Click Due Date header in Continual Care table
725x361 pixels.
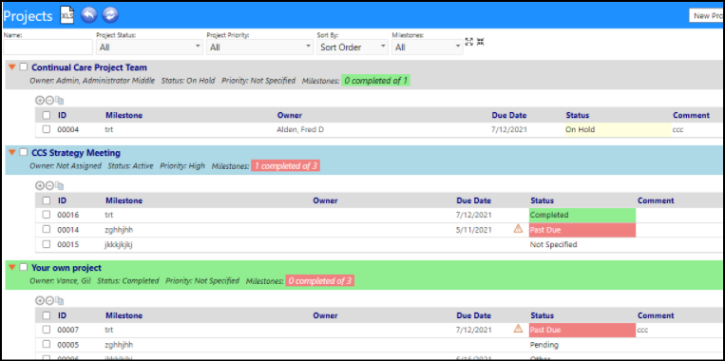coord(509,115)
